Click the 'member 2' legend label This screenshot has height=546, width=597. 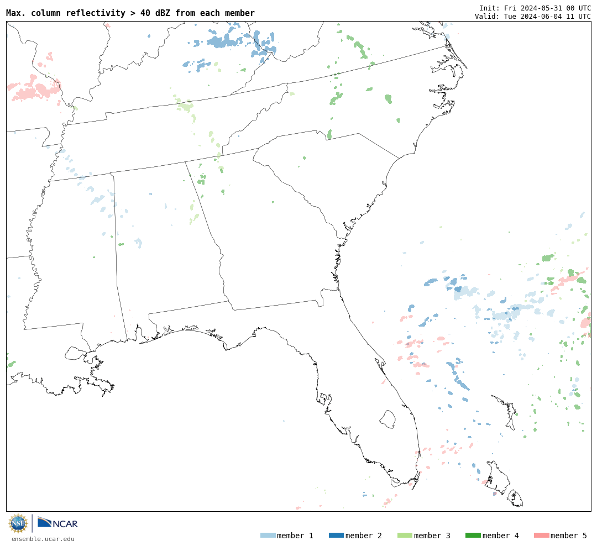point(364,535)
